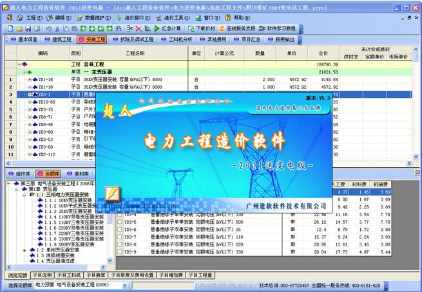
Task: Switch to 拆除及调试工程 tab
Action: 133,39
